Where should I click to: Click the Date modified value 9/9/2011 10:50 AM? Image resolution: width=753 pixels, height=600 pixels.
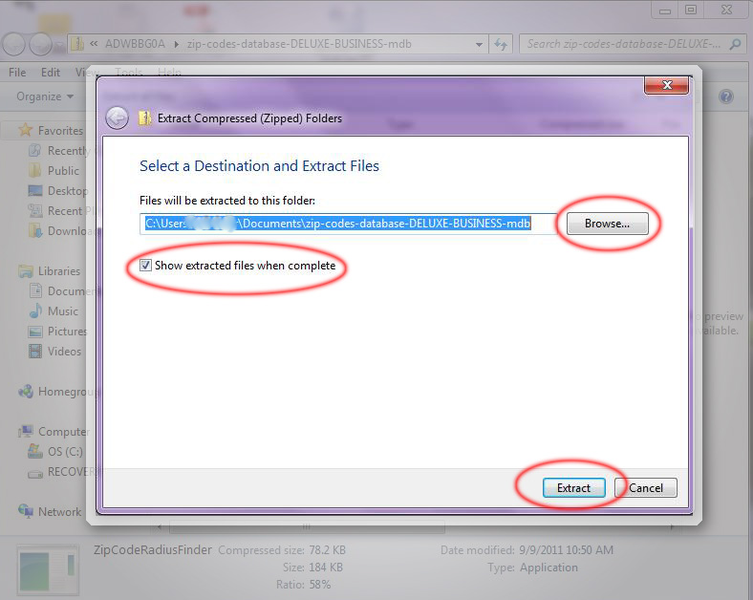tap(566, 550)
